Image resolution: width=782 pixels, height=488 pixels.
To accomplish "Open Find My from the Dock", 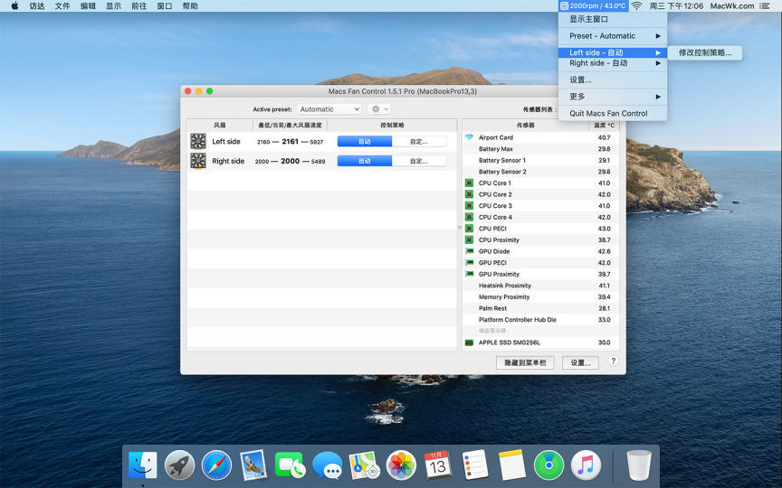I will coord(548,465).
